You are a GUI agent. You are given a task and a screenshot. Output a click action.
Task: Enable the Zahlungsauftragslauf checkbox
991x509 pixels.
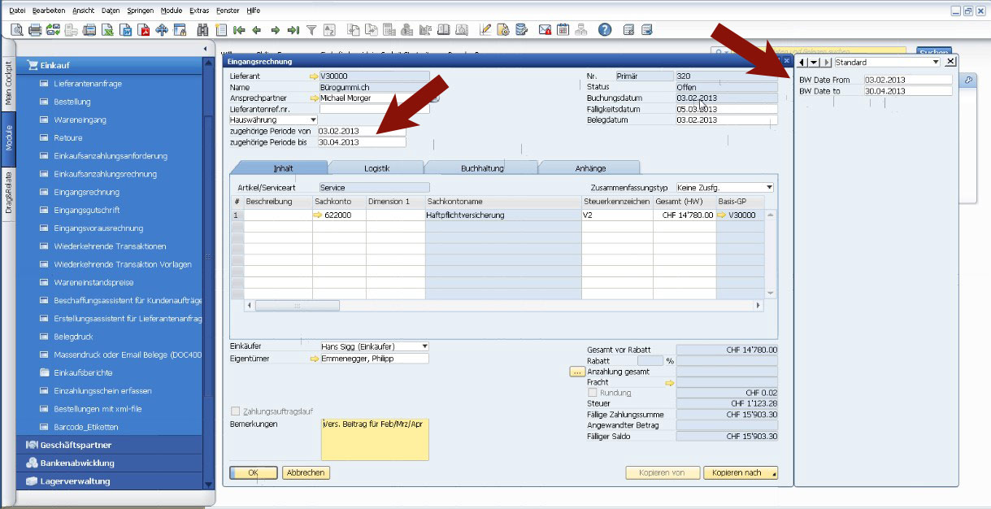236,411
